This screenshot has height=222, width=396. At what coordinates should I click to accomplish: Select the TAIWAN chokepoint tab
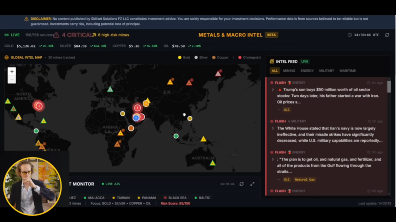[x=121, y=198]
